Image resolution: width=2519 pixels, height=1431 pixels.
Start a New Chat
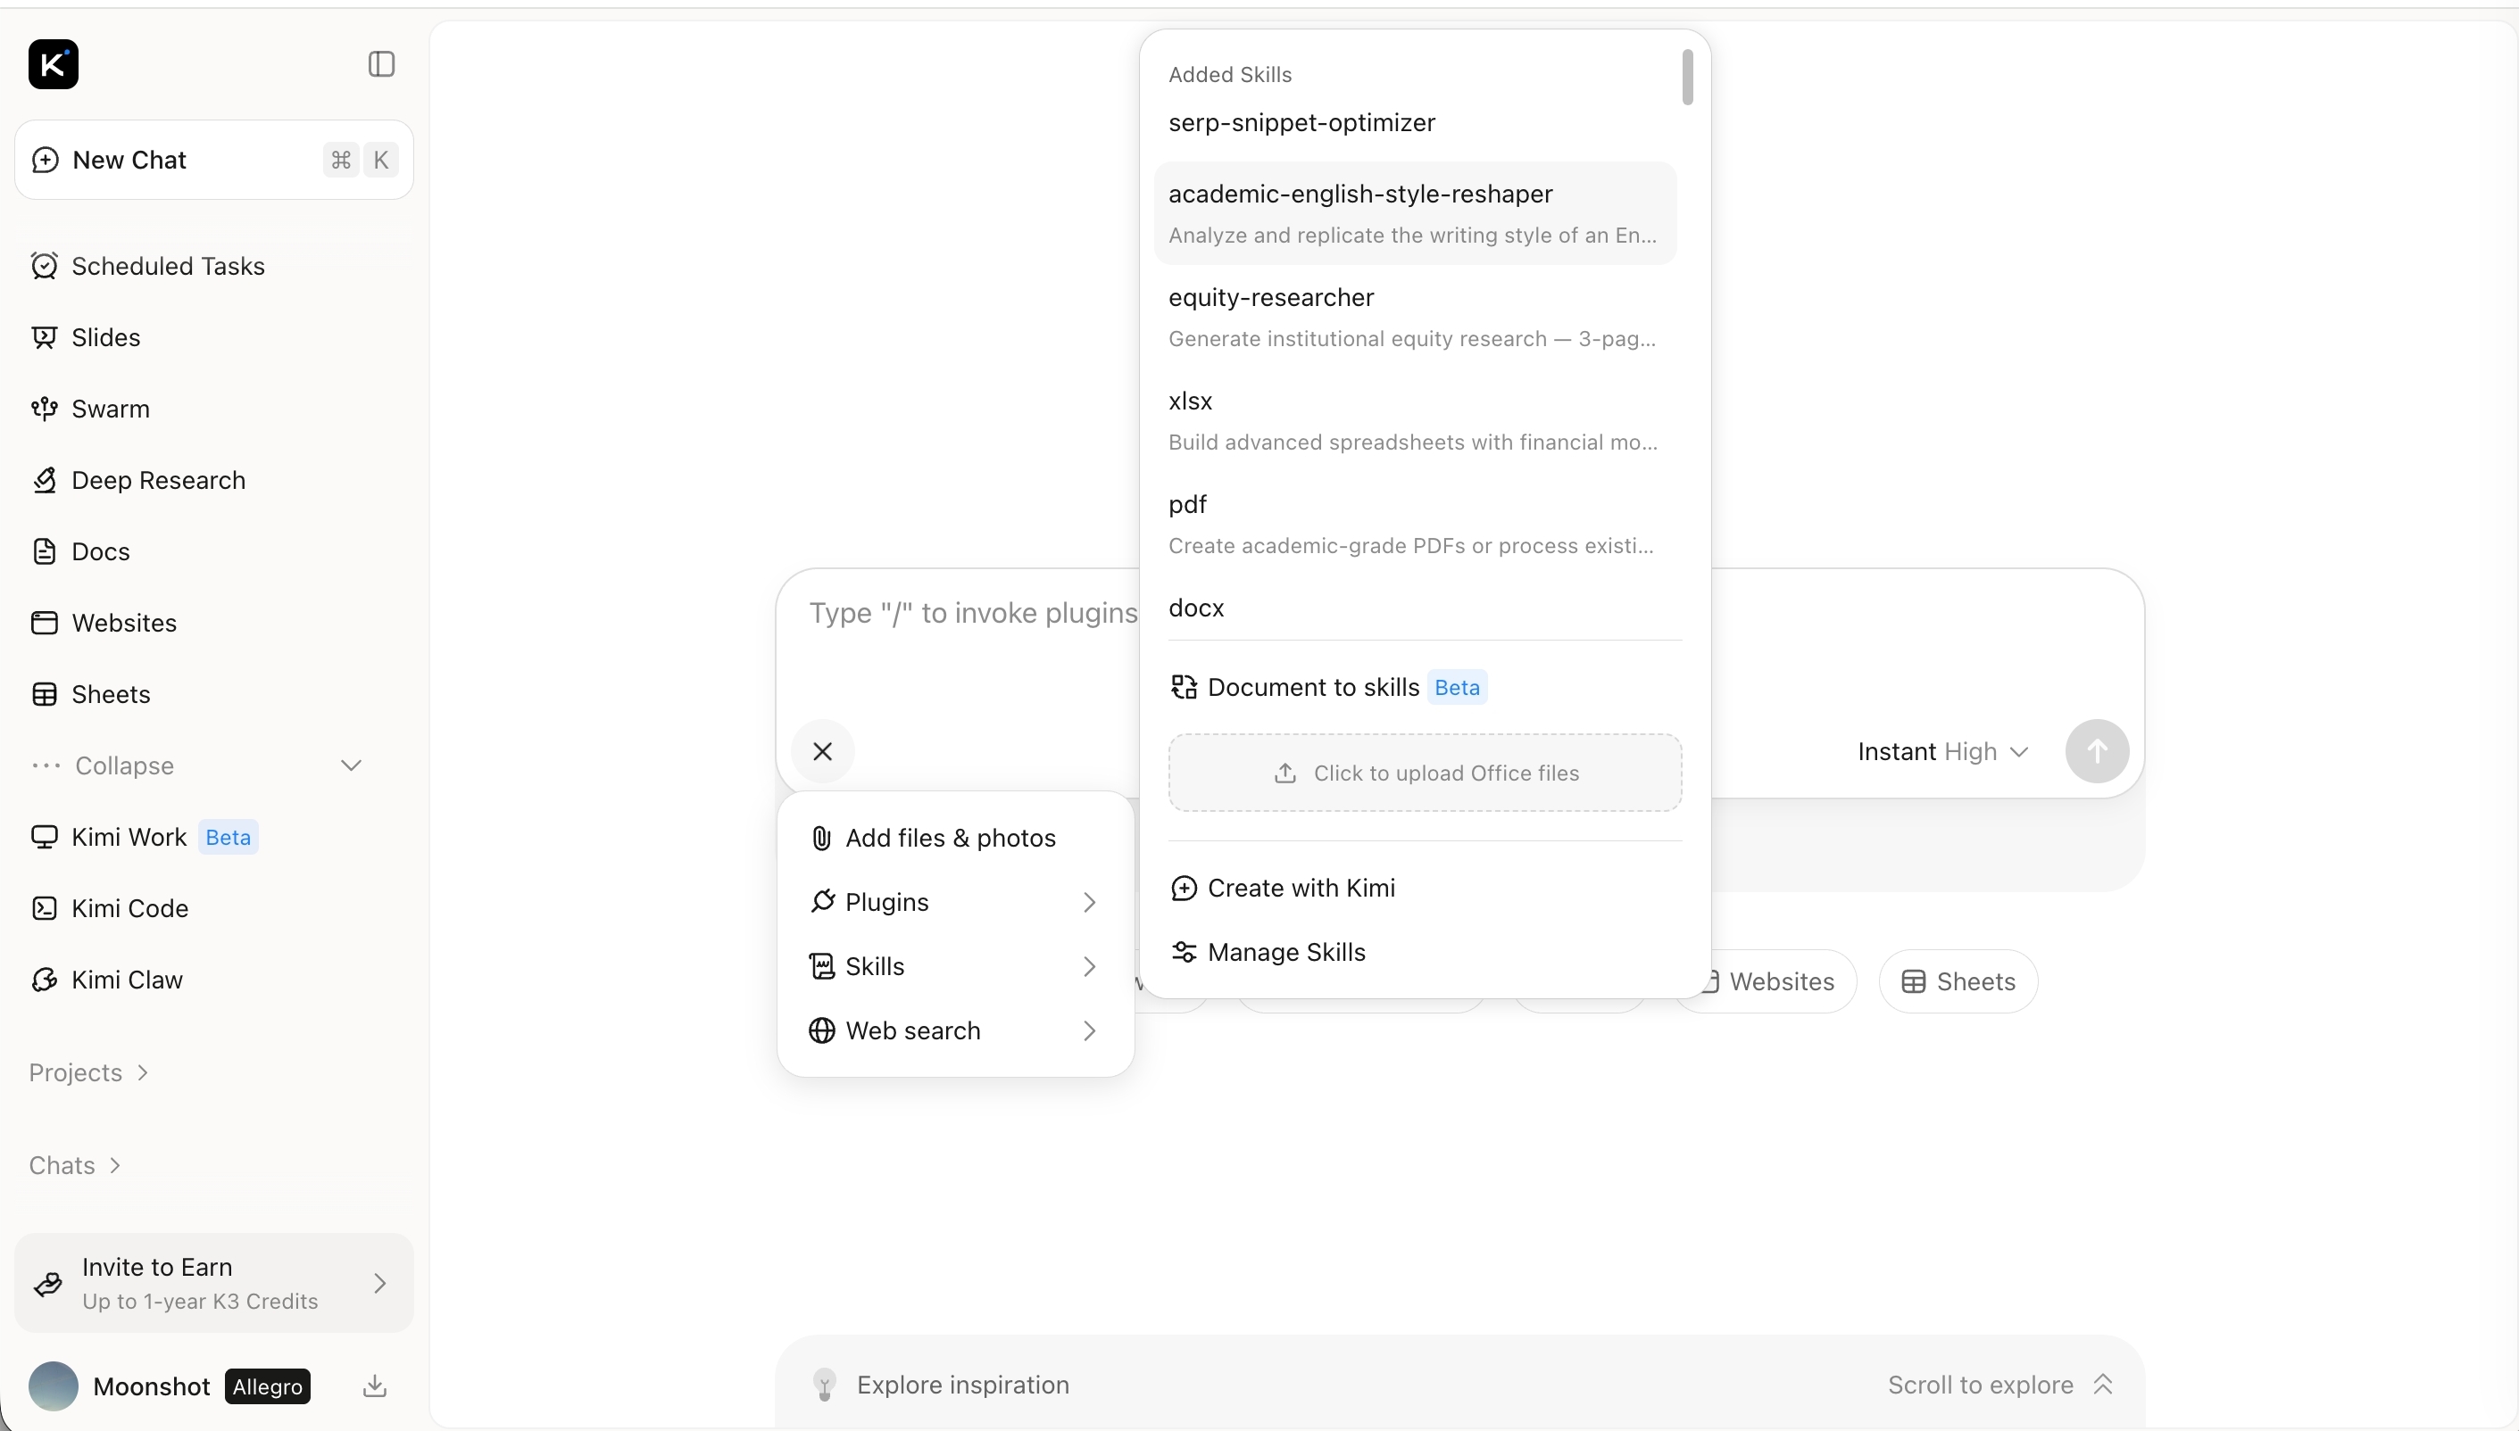point(214,161)
